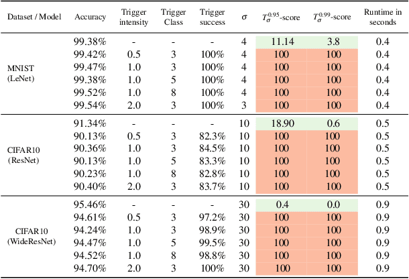Select the 95.46% accuracy value
Screen dimensions: 409x279
point(90,204)
